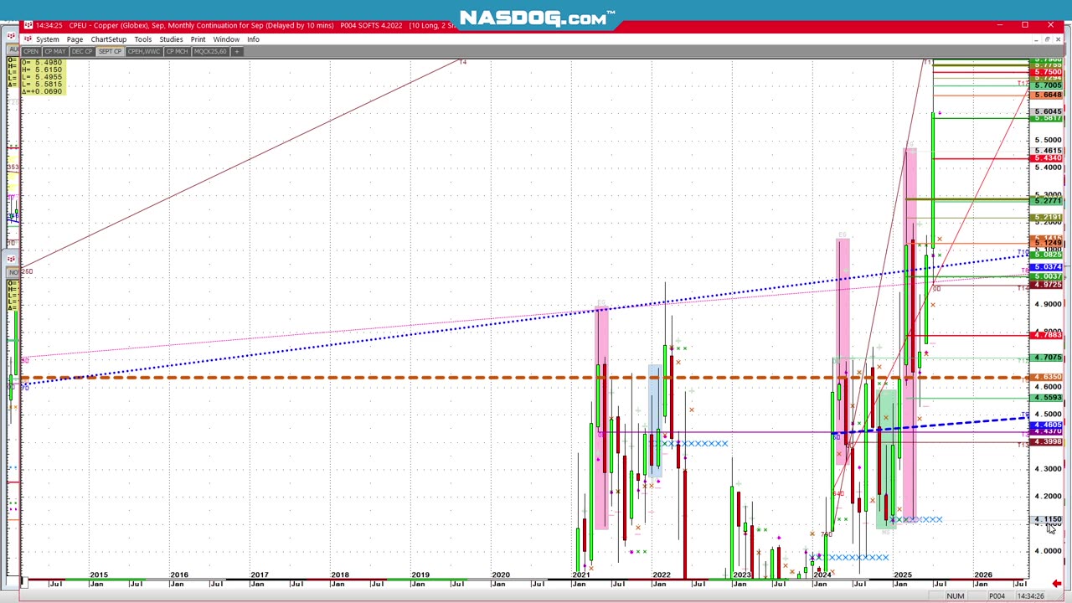Select the 4.9725 dark red price label
This screenshot has height=603, width=1072.
pyautogui.click(x=1047, y=286)
